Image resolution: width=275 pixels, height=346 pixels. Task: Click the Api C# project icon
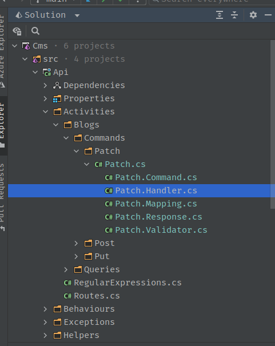pos(47,72)
